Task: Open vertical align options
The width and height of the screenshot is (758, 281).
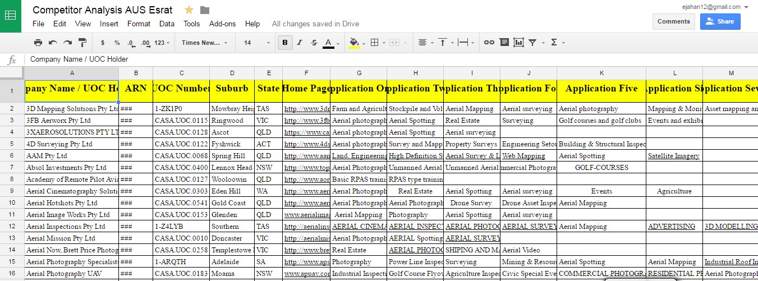Action: [x=445, y=43]
